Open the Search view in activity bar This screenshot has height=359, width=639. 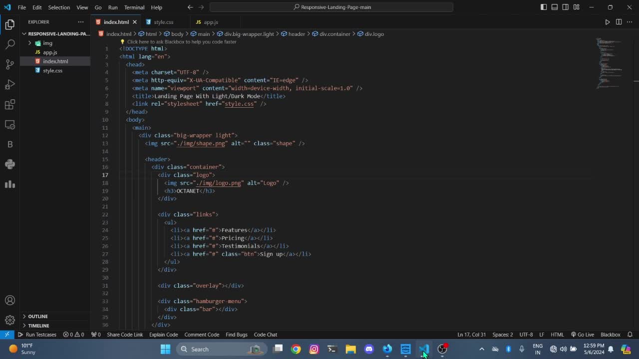tap(10, 44)
